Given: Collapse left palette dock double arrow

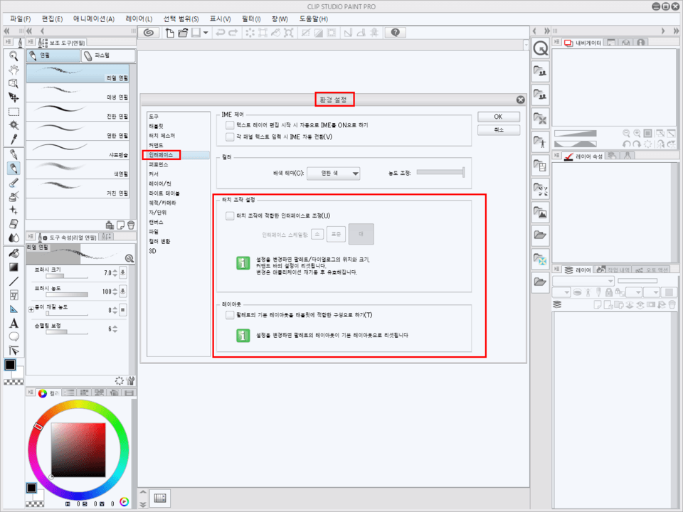Looking at the screenshot, I should (6, 31).
